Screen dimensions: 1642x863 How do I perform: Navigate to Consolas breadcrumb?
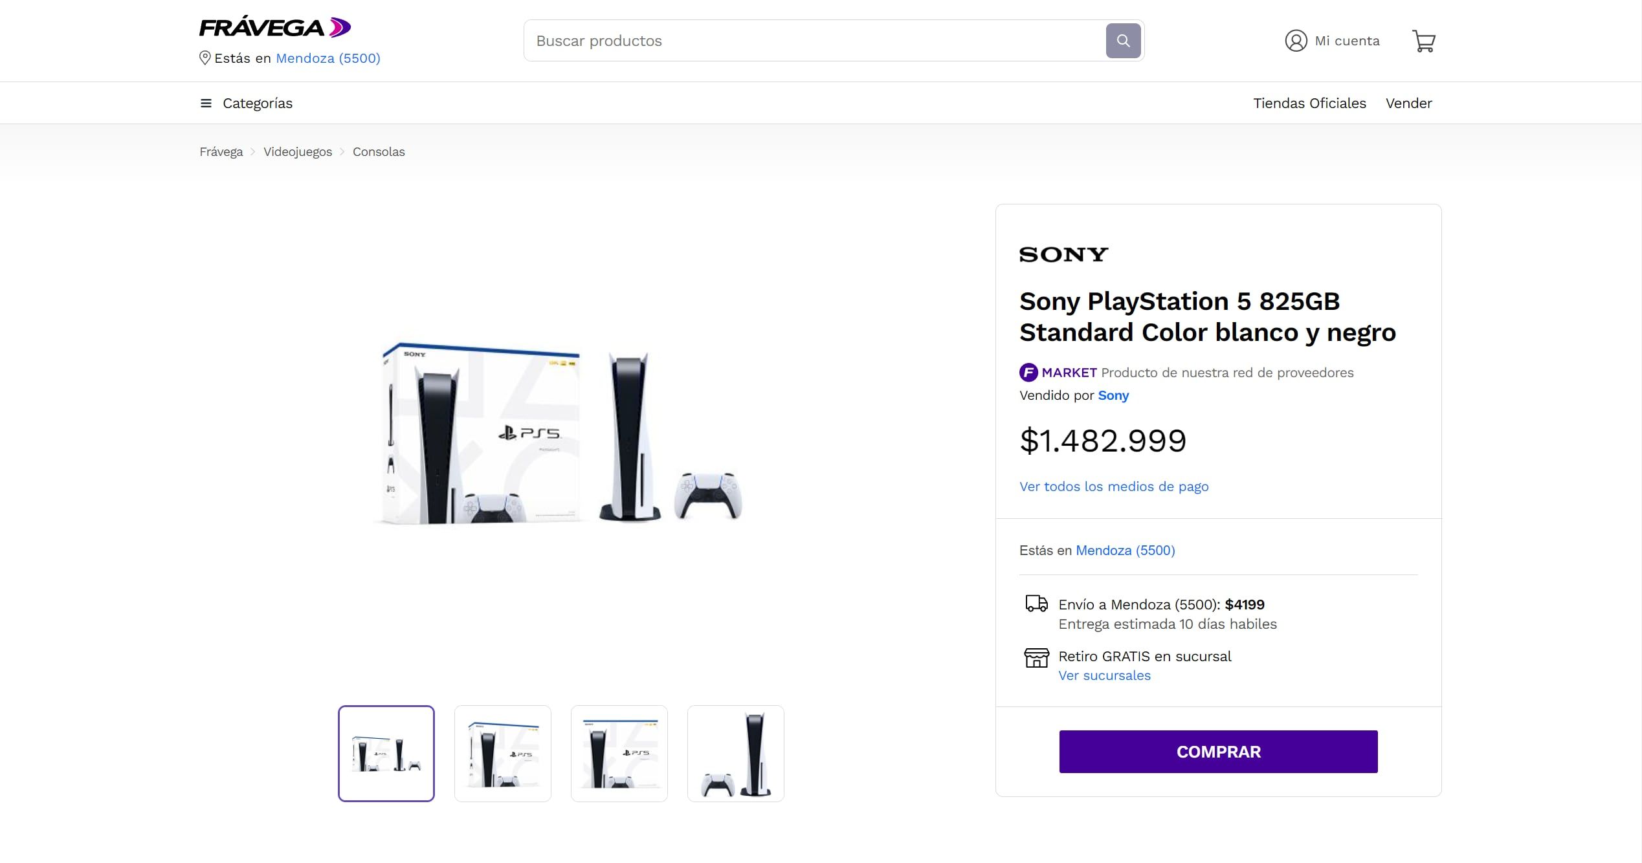379,151
